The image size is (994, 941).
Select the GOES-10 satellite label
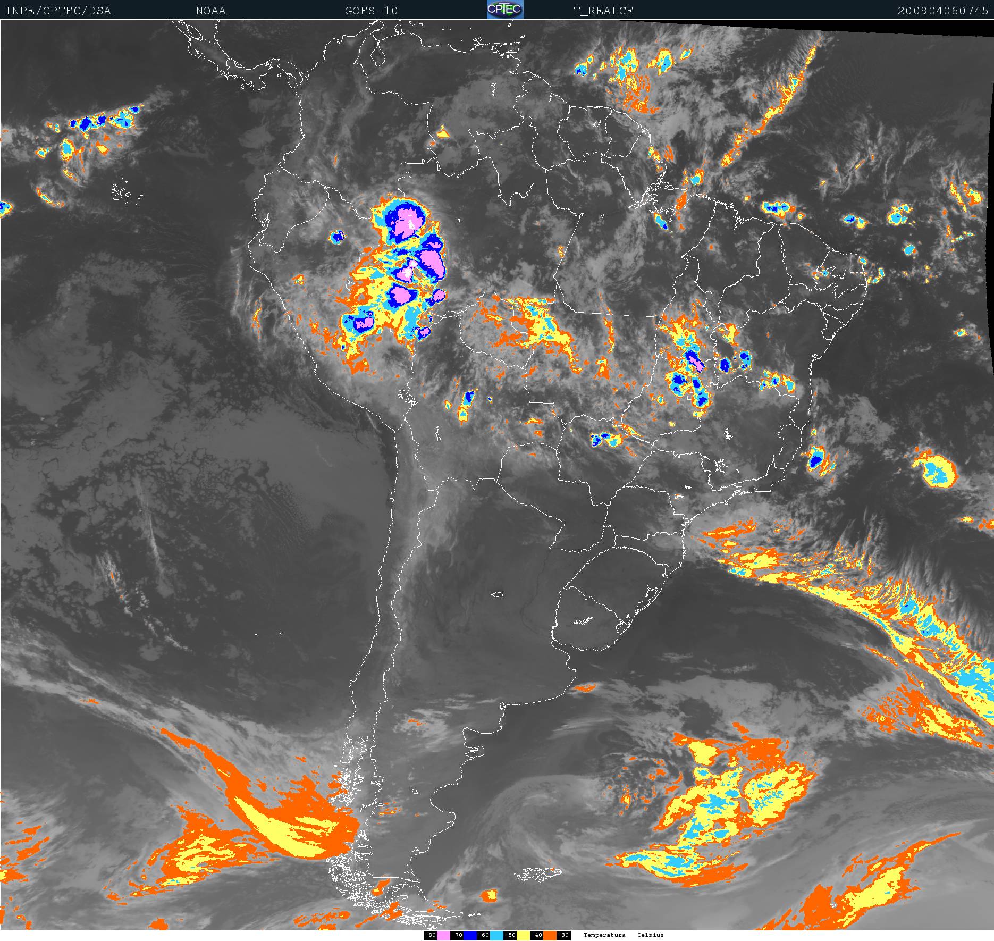(371, 11)
